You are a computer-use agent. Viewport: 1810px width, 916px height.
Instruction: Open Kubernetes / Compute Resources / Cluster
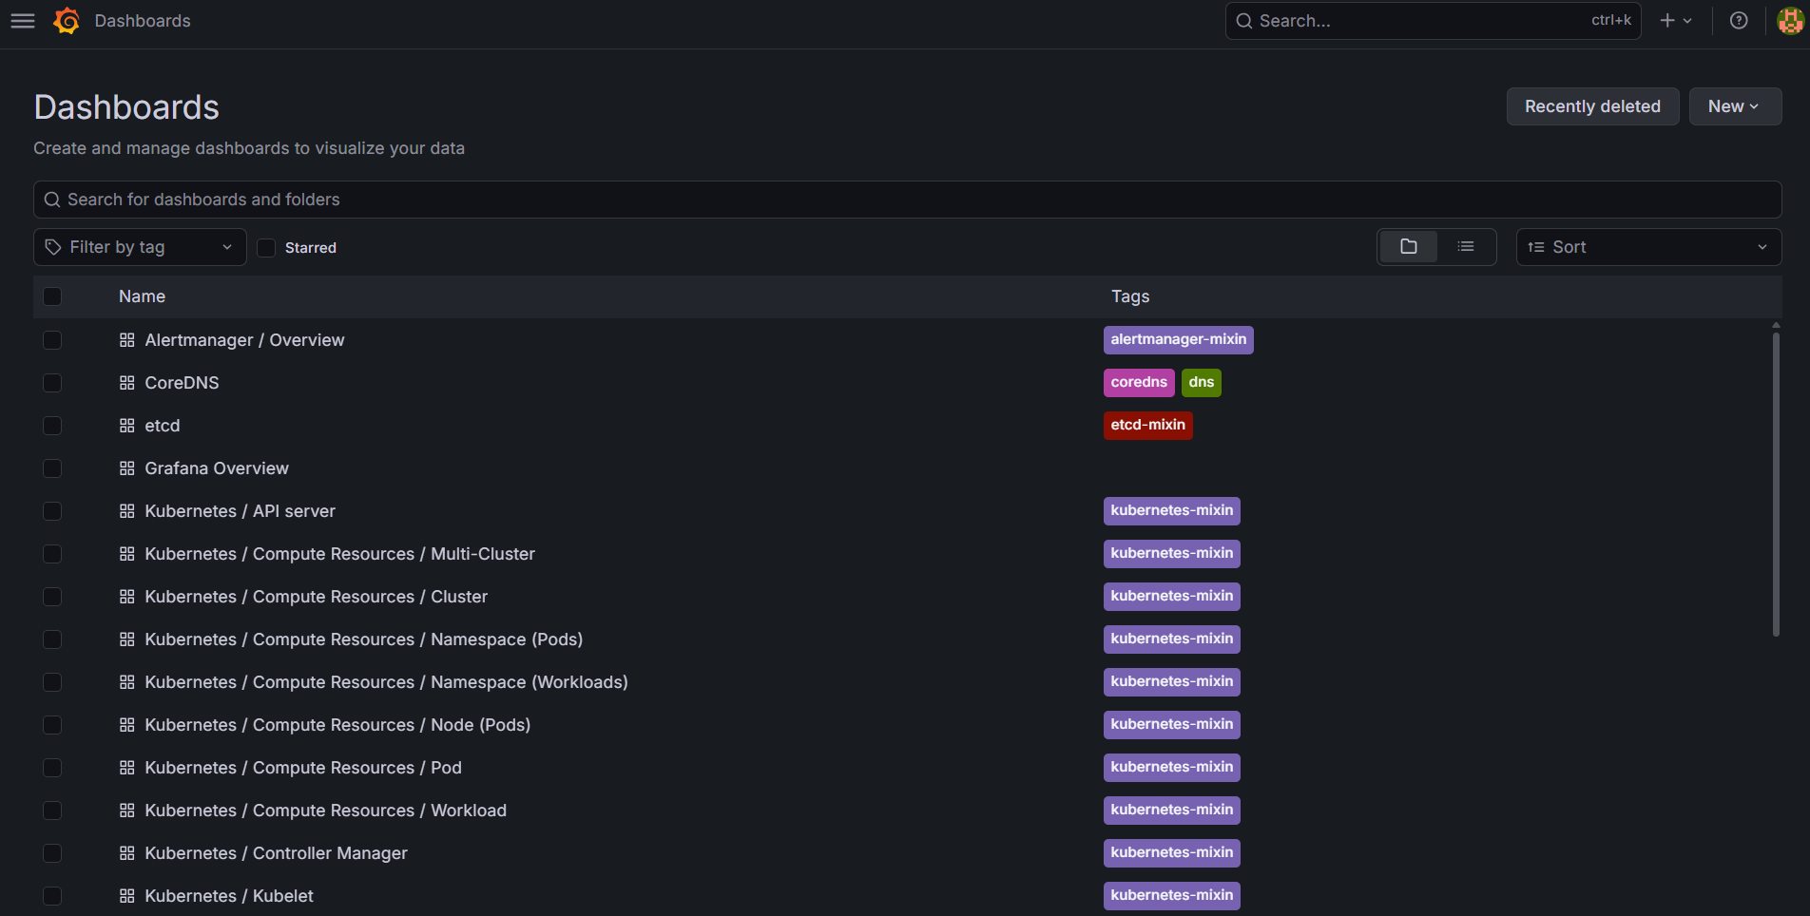click(316, 597)
